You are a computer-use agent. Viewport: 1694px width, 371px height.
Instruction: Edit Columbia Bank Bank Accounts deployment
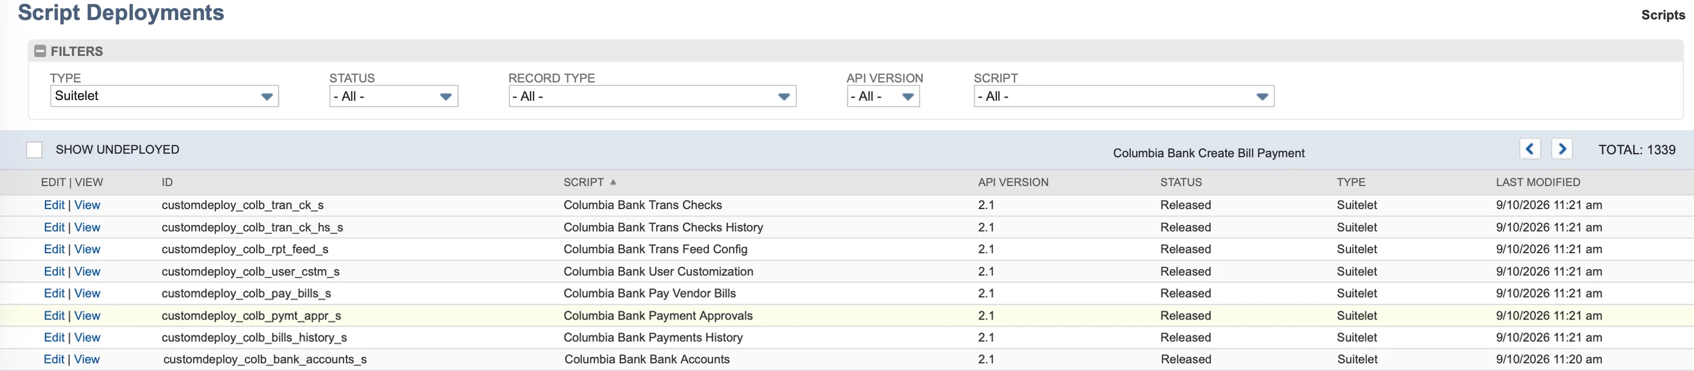pos(54,359)
